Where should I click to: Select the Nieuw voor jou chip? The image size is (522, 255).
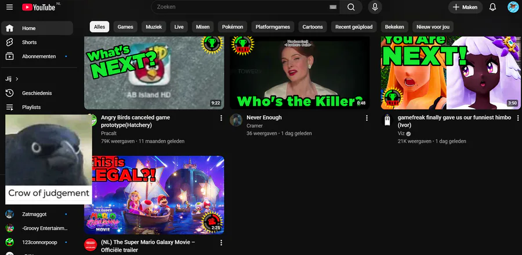point(433,27)
